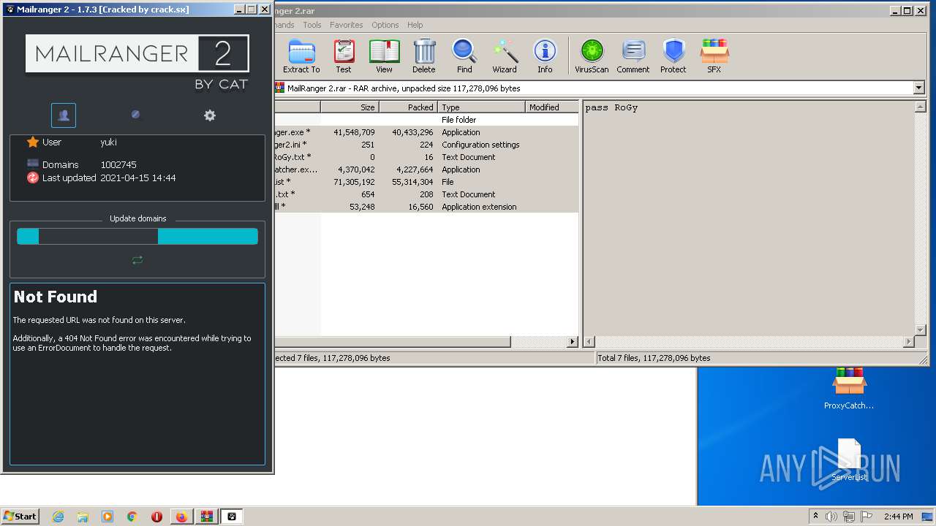
Task: Select the 654 byte Text Document row
Action: (426, 194)
